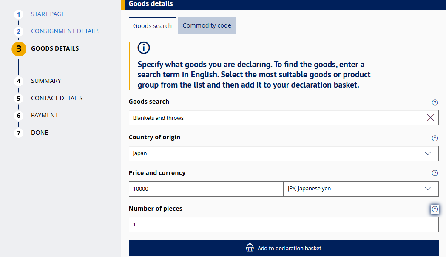Clear the Goods search field
This screenshot has width=446, height=257.
(430, 118)
